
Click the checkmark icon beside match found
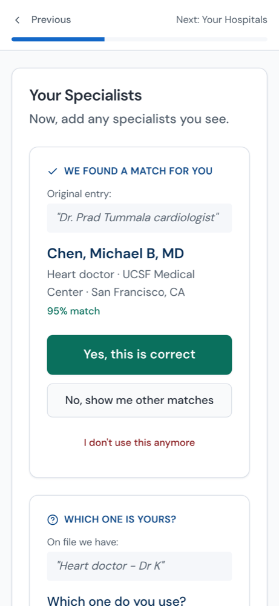pos(53,171)
